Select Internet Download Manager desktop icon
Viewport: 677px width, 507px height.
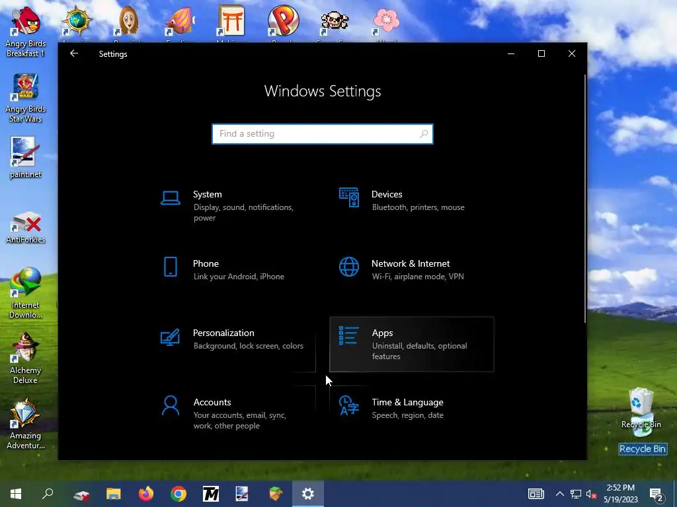25,293
